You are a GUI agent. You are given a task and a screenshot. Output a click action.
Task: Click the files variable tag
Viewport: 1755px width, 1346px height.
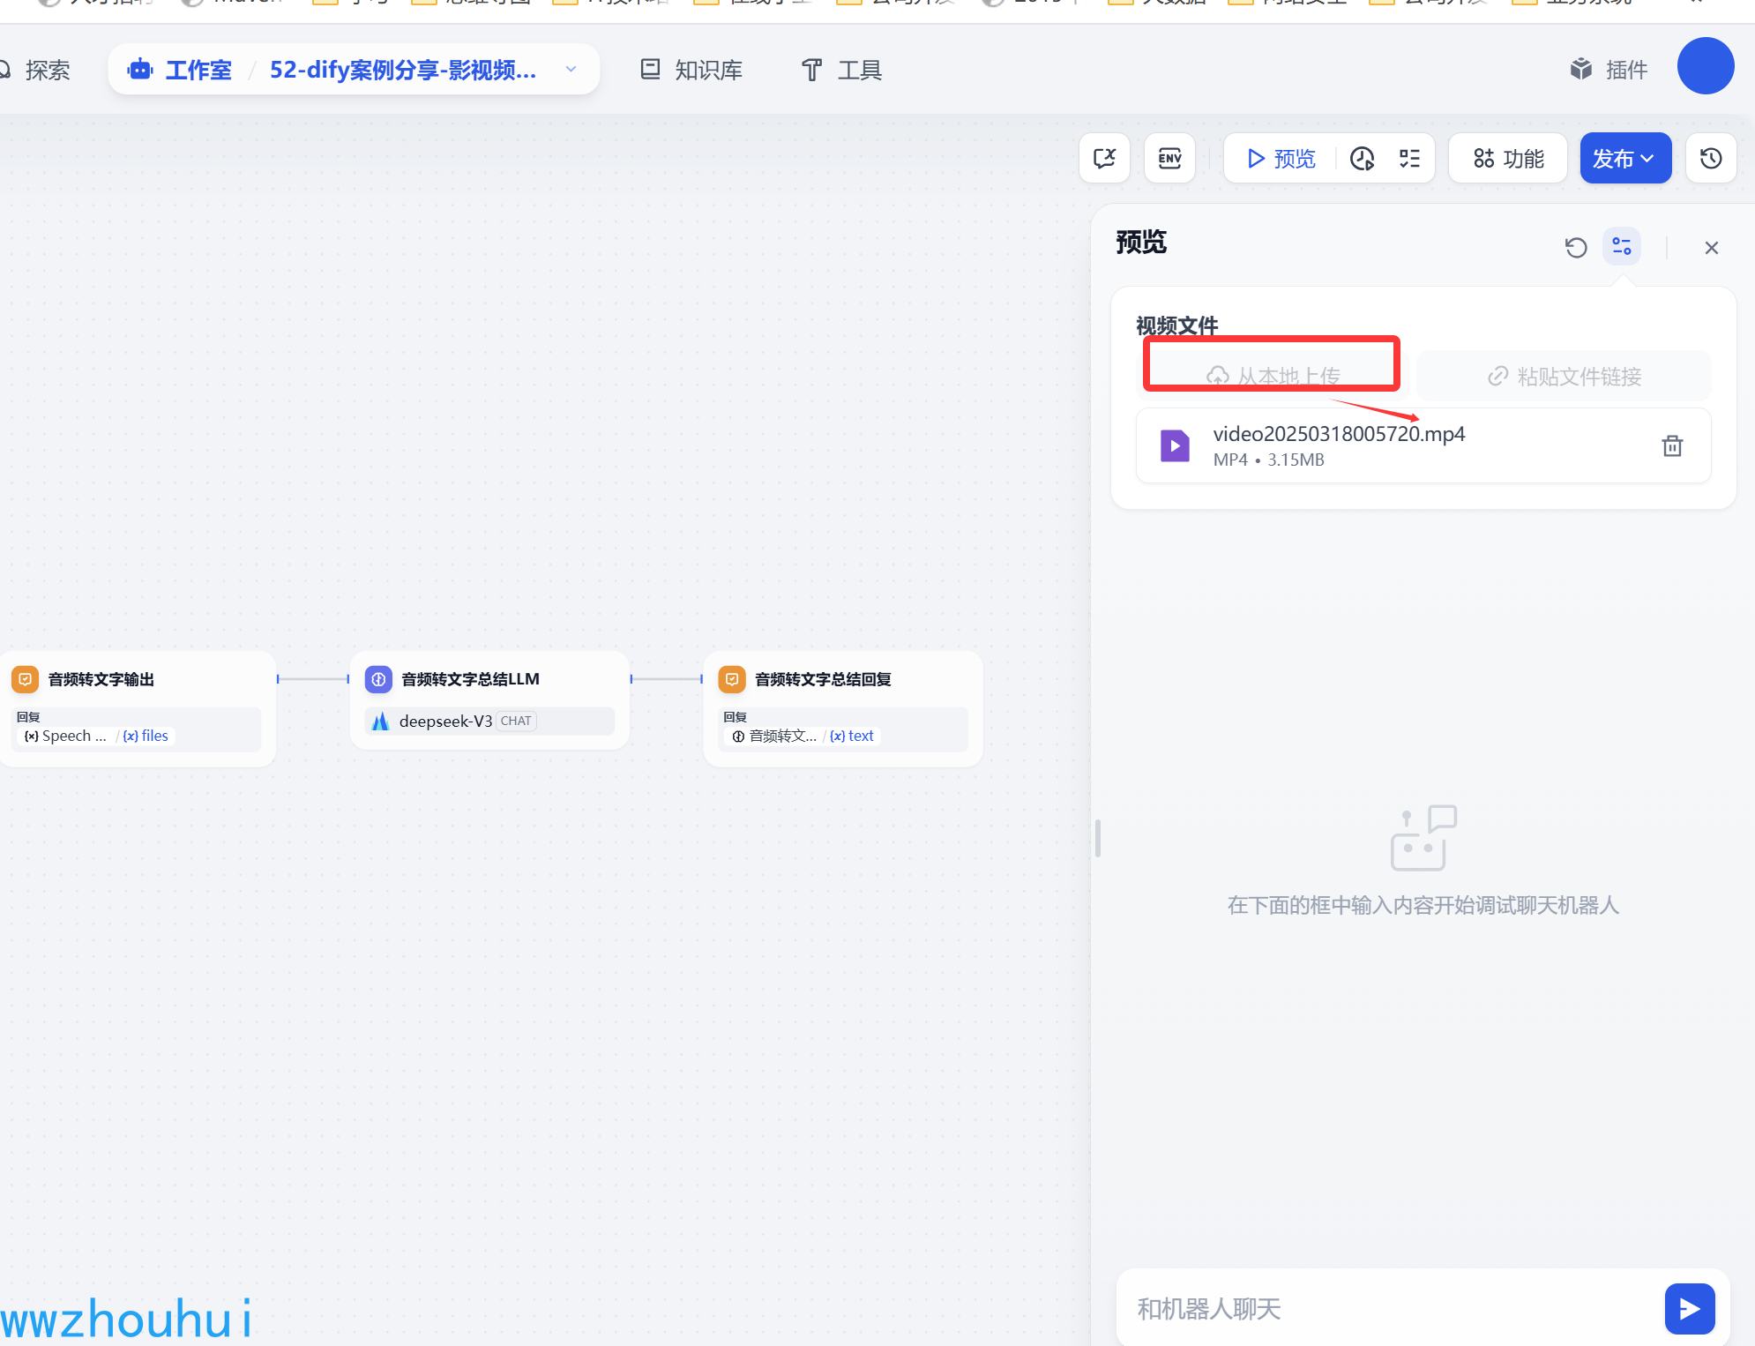point(146,736)
